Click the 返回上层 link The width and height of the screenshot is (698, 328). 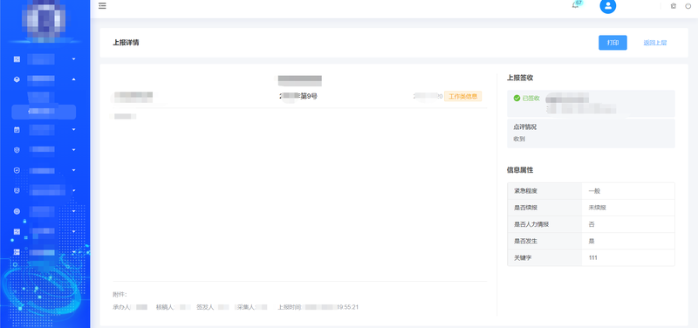(x=655, y=43)
